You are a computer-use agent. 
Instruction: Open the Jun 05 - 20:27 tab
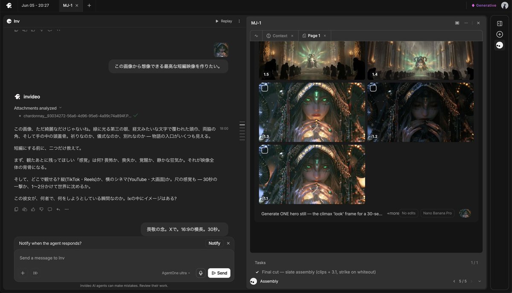click(35, 6)
